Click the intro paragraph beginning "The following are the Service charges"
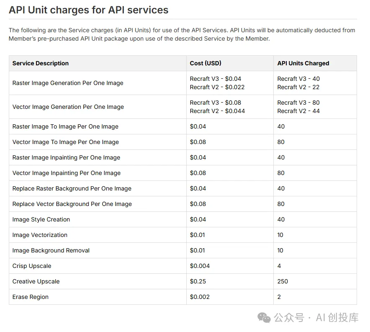 [x=182, y=34]
